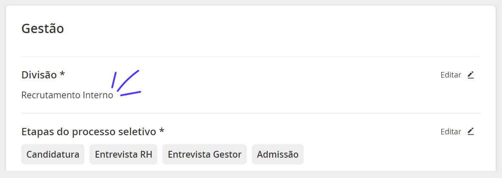Click the pencil icon for Etapas do processo seletivo
The height and width of the screenshot is (178, 502).
470,131
